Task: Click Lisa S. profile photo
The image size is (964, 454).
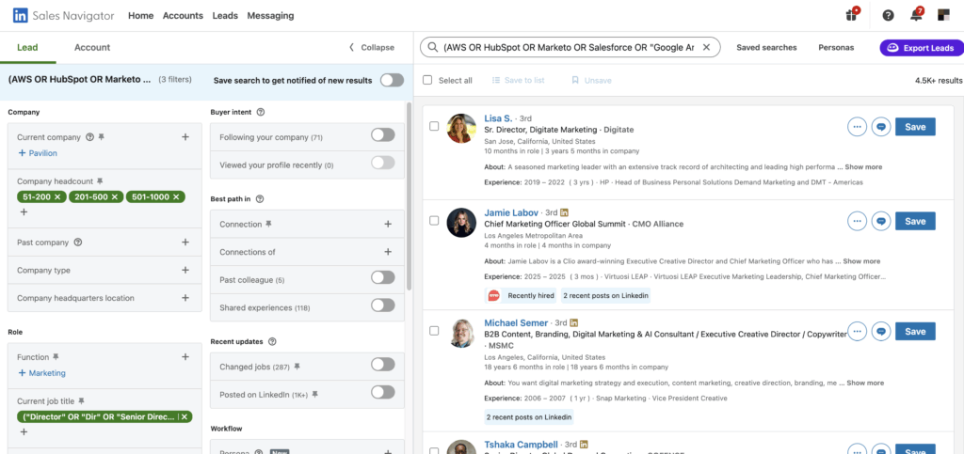Action: 461,128
